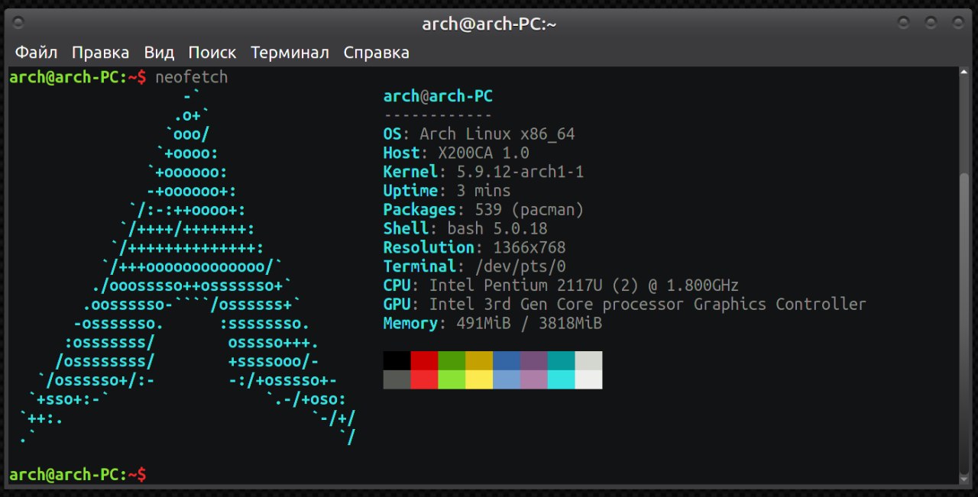978x497 pixels.
Task: Click the dark purple color block
Action: tap(534, 360)
